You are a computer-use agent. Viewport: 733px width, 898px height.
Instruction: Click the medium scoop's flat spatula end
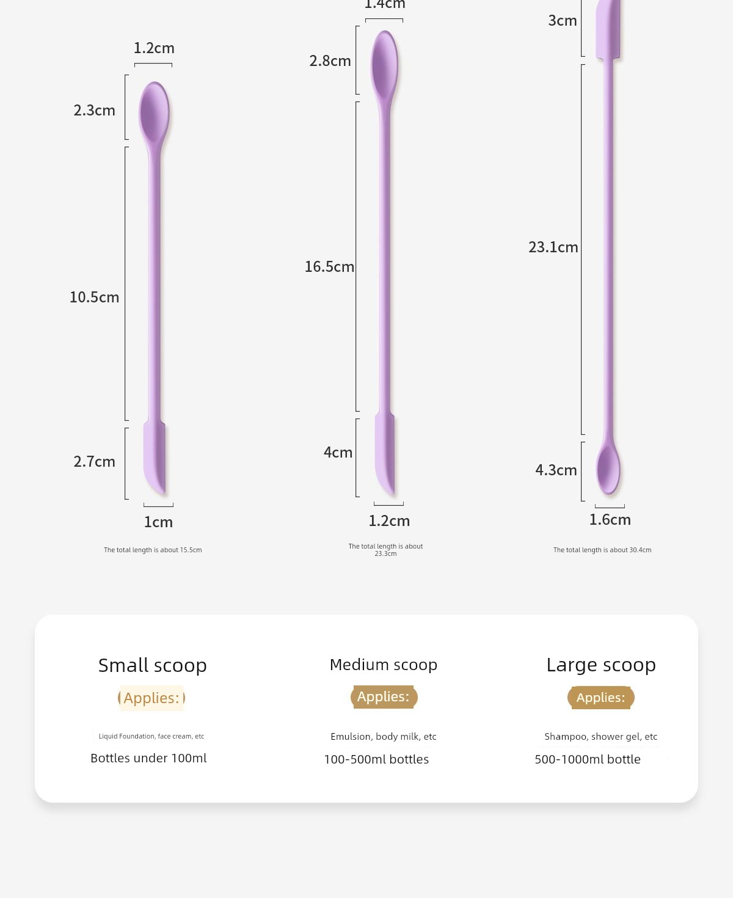(x=385, y=453)
